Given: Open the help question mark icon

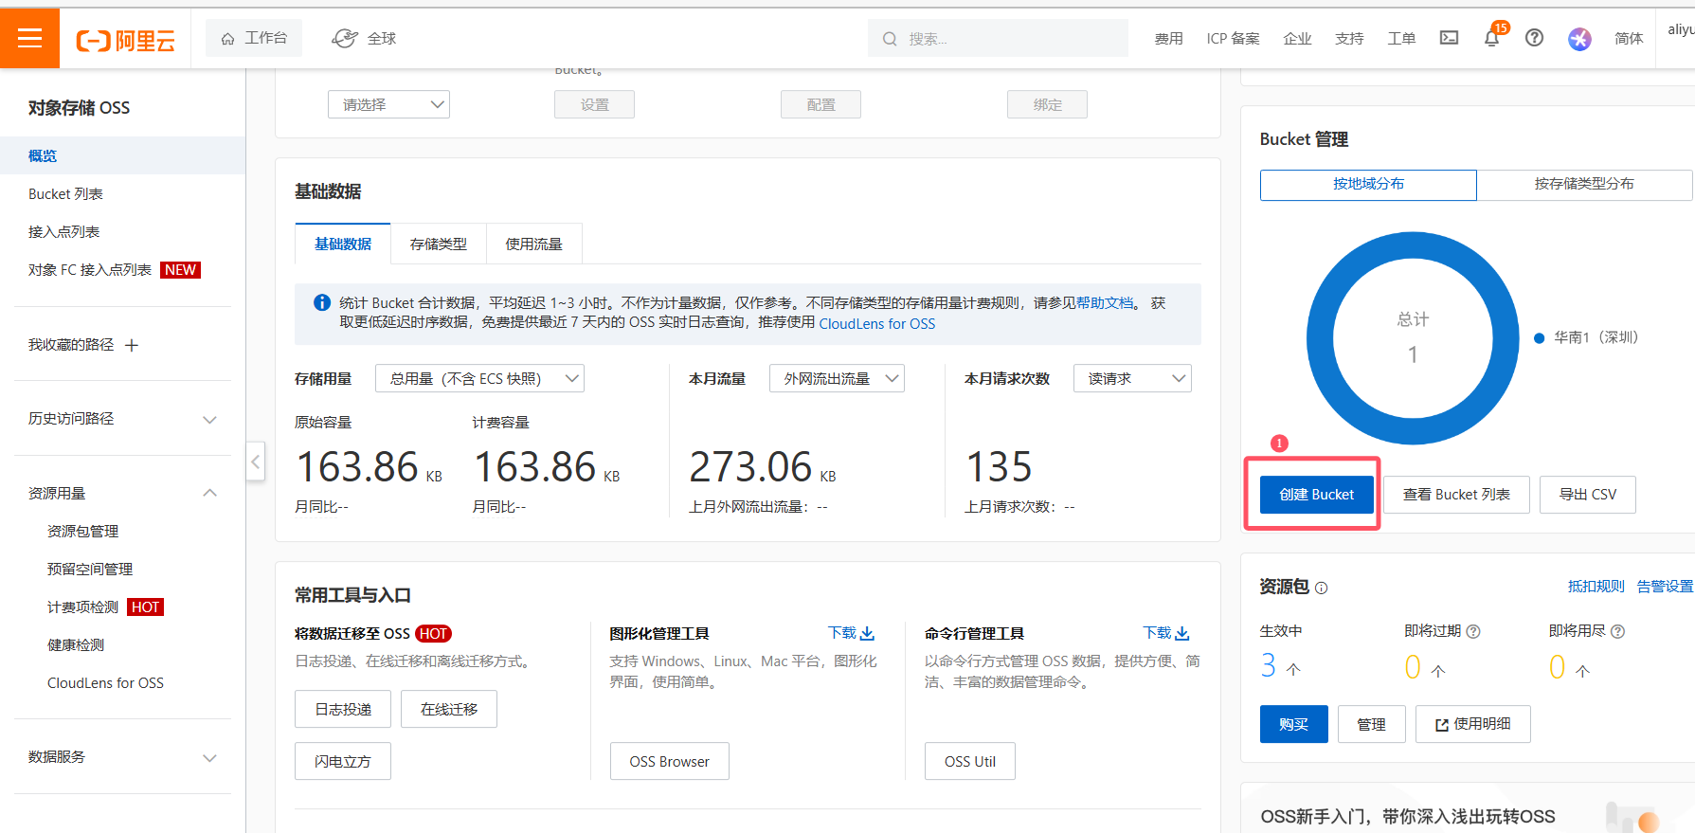Looking at the screenshot, I should tap(1534, 38).
